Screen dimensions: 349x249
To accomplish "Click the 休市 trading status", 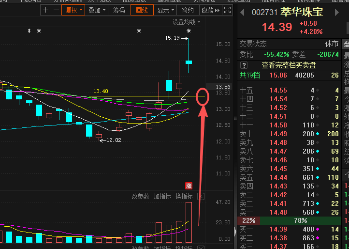I will tap(332, 44).
